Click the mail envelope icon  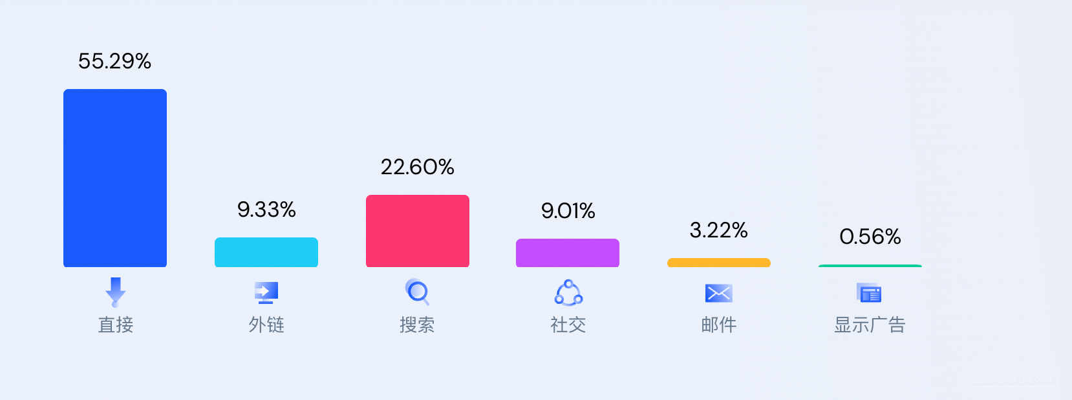718,293
